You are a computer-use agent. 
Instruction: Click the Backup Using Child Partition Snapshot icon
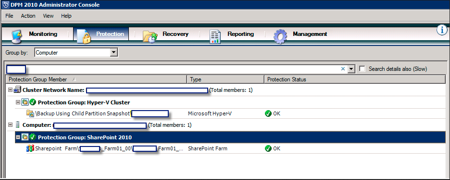(30, 113)
